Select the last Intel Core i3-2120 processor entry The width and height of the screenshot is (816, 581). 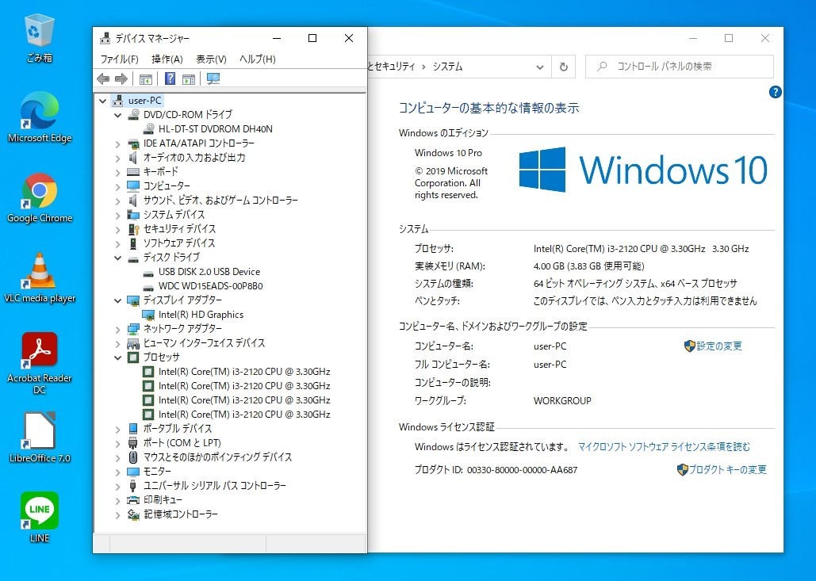(244, 415)
